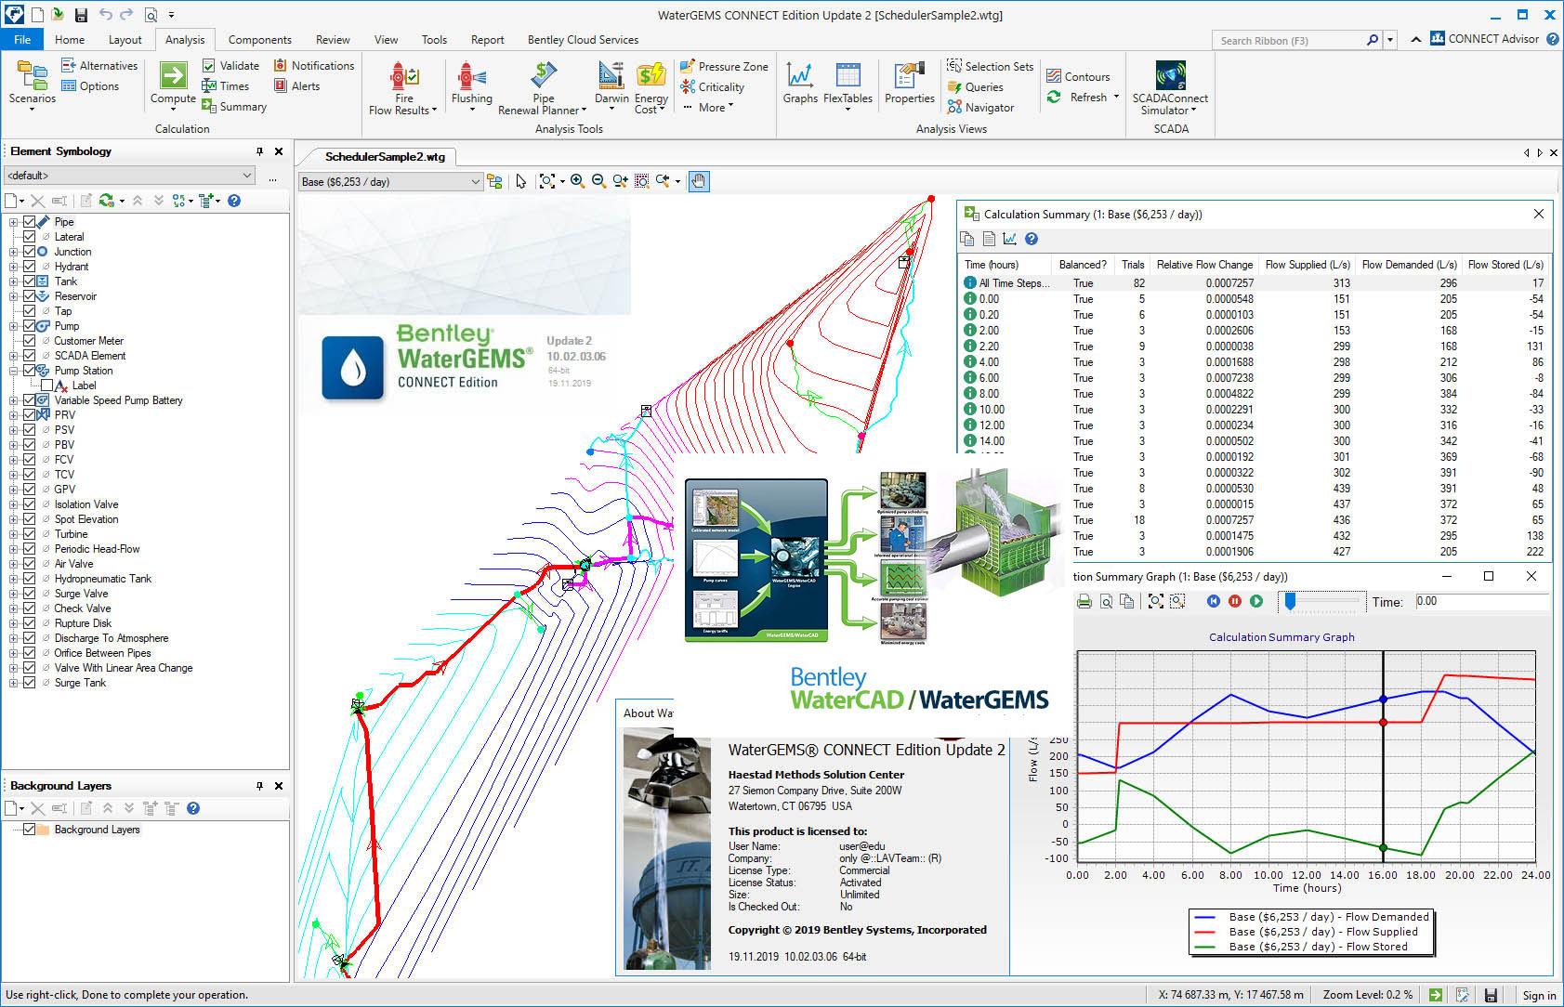Open FlexTables manager
1564x1007 pixels.
(848, 86)
